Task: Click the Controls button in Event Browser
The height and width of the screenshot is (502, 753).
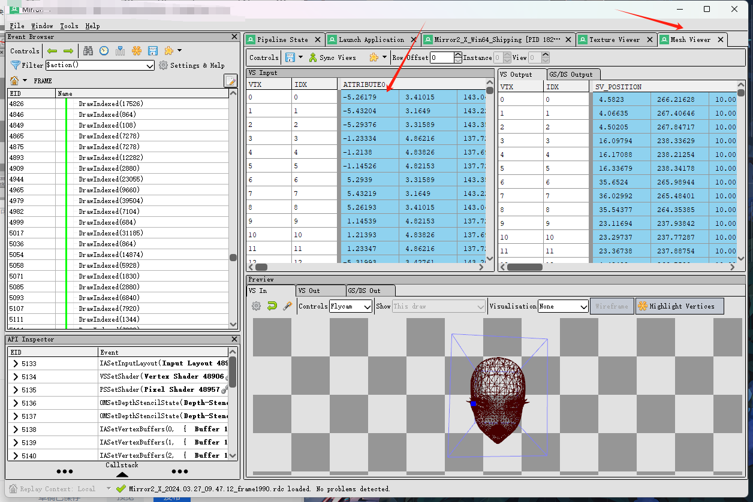Action: [x=25, y=51]
